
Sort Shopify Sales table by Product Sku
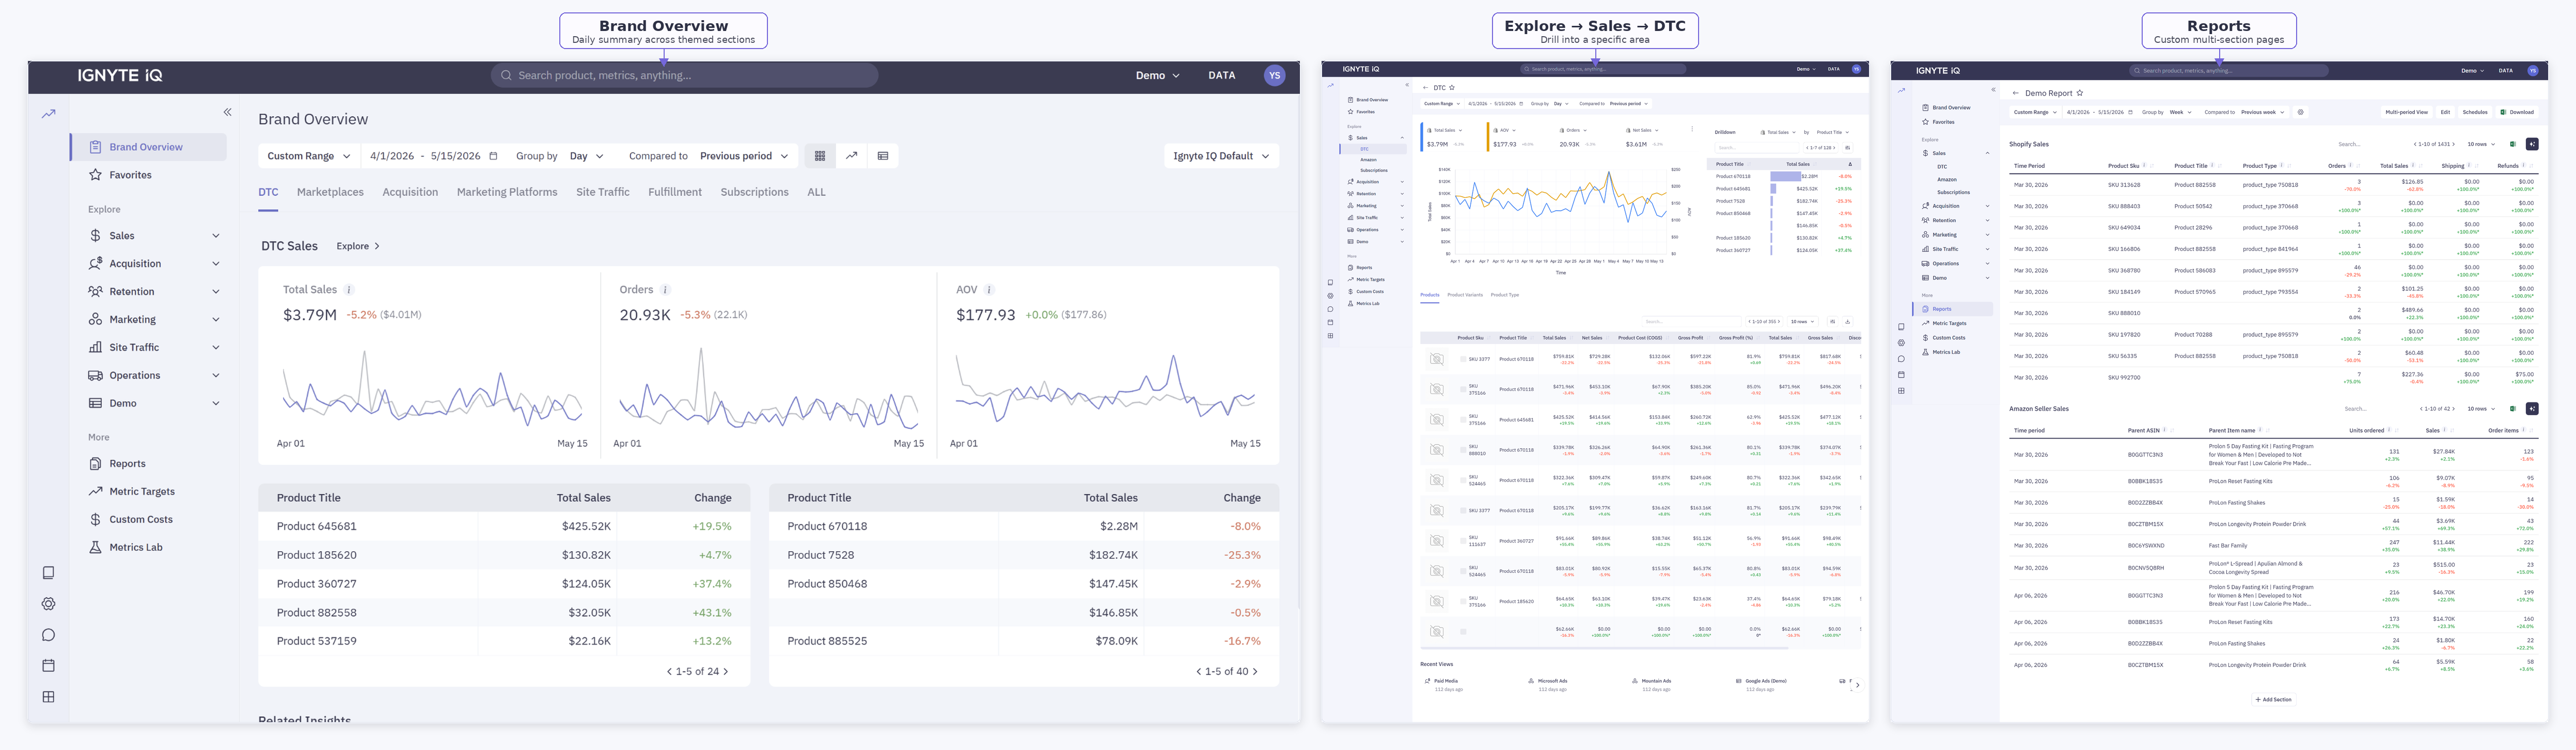click(x=2152, y=165)
